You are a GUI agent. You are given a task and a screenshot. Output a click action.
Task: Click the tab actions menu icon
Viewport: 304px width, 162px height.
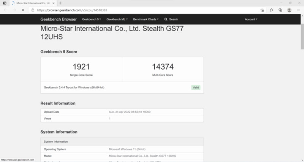pos(5,3)
